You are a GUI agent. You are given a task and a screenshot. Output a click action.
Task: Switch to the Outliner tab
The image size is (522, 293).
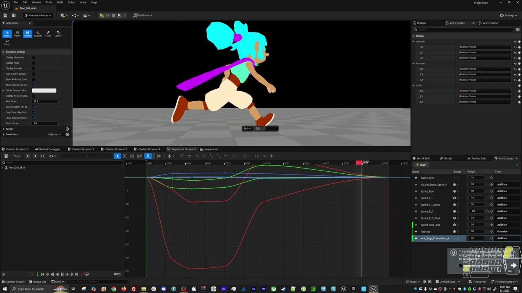(x=421, y=23)
